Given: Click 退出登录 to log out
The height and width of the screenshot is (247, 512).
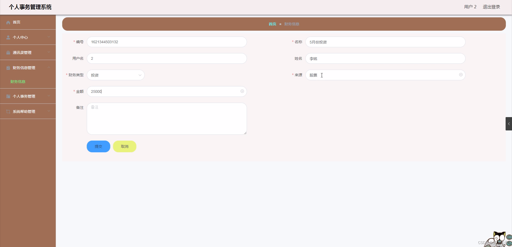Looking at the screenshot, I should tap(491, 7).
